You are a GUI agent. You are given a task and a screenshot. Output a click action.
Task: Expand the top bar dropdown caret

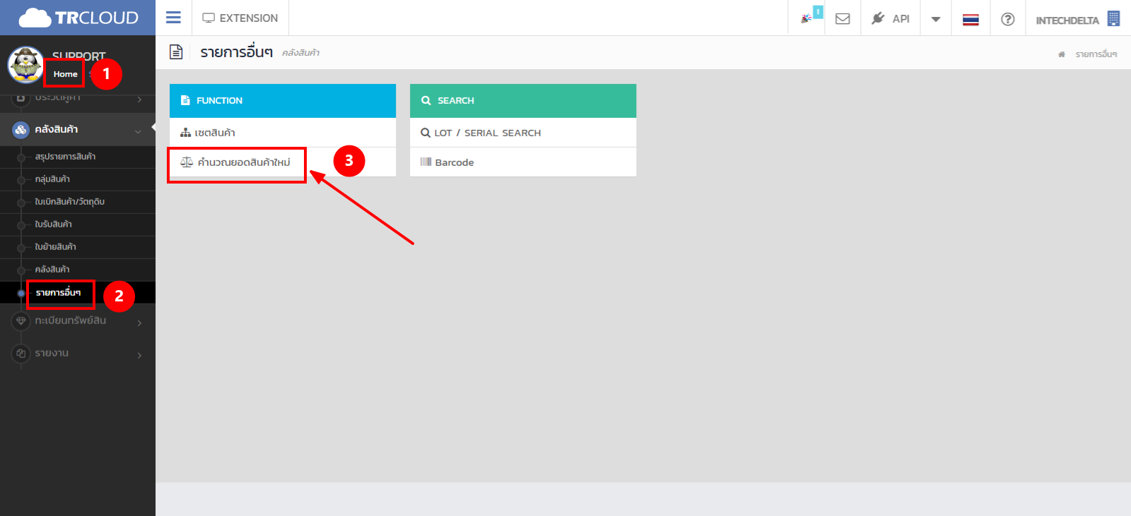[936, 19]
